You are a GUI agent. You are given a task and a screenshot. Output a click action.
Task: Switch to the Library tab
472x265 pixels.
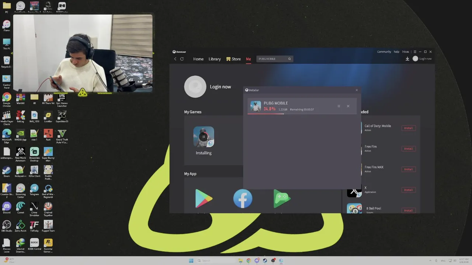tap(215, 59)
